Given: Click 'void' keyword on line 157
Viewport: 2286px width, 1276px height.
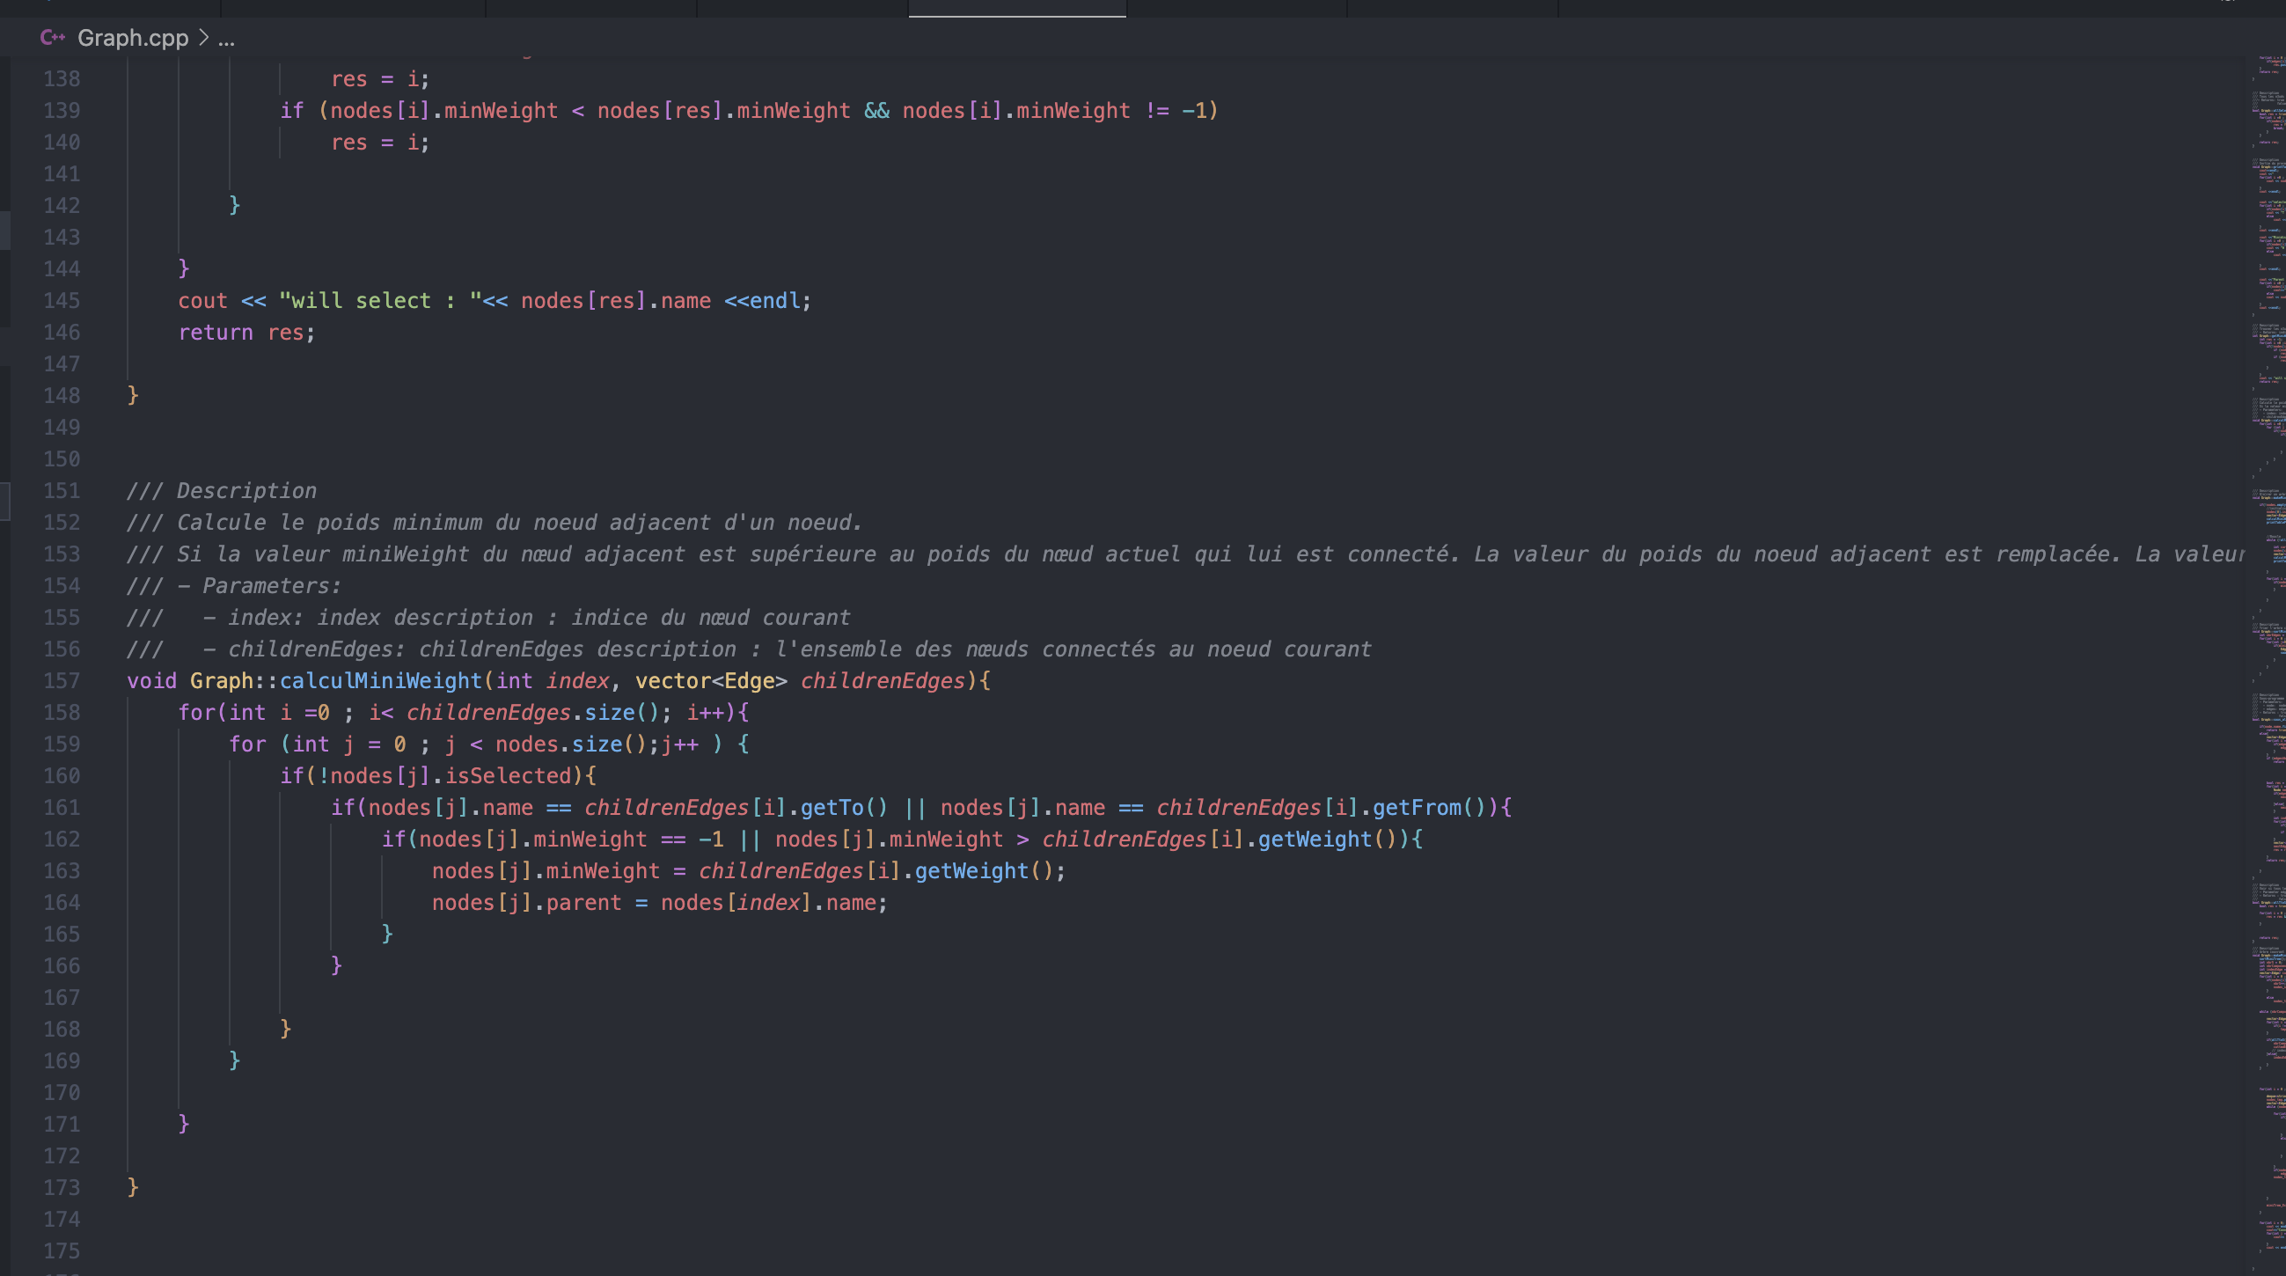Looking at the screenshot, I should pos(151,680).
